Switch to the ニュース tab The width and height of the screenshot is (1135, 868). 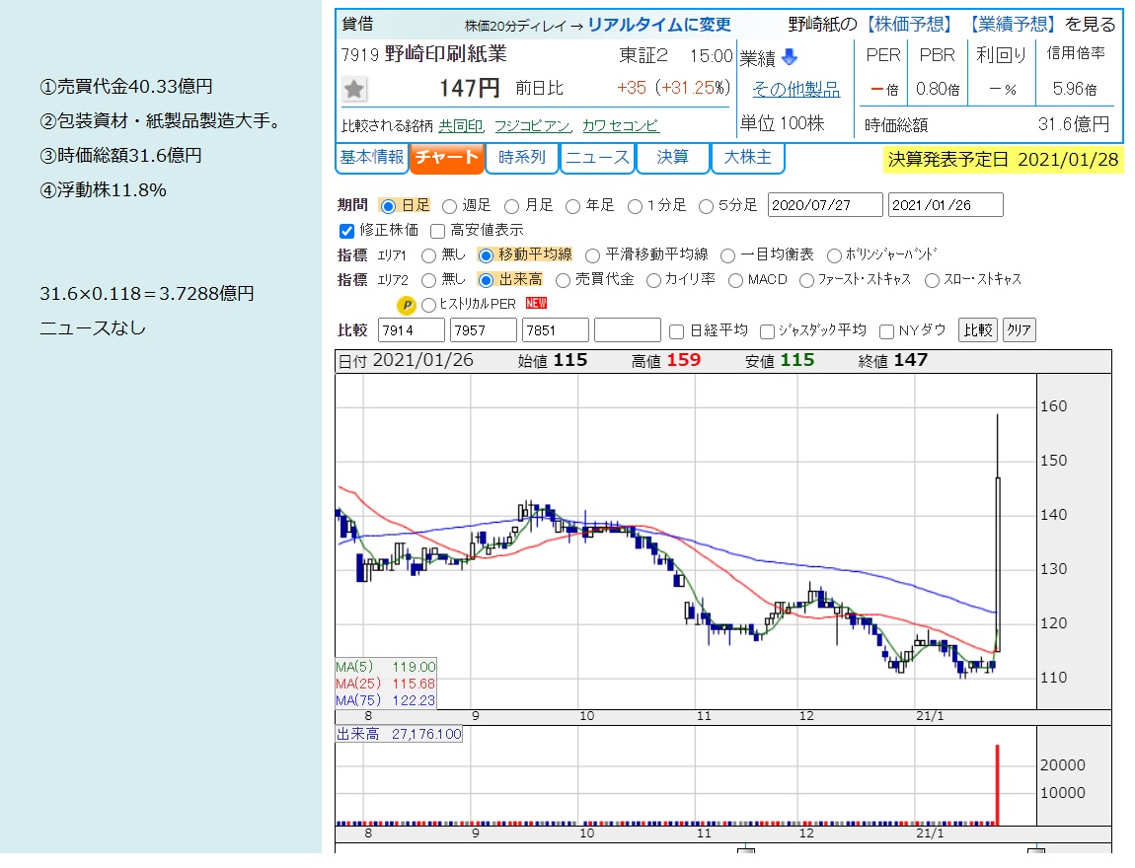coord(597,158)
